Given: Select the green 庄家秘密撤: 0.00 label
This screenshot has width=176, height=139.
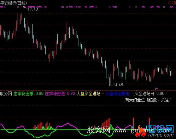Looking at the screenshot, I should point(29,94).
